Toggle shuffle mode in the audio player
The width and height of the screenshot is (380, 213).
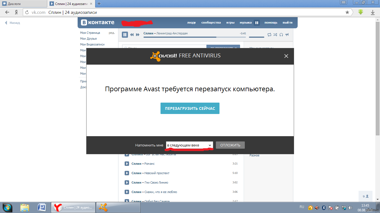[275, 35]
